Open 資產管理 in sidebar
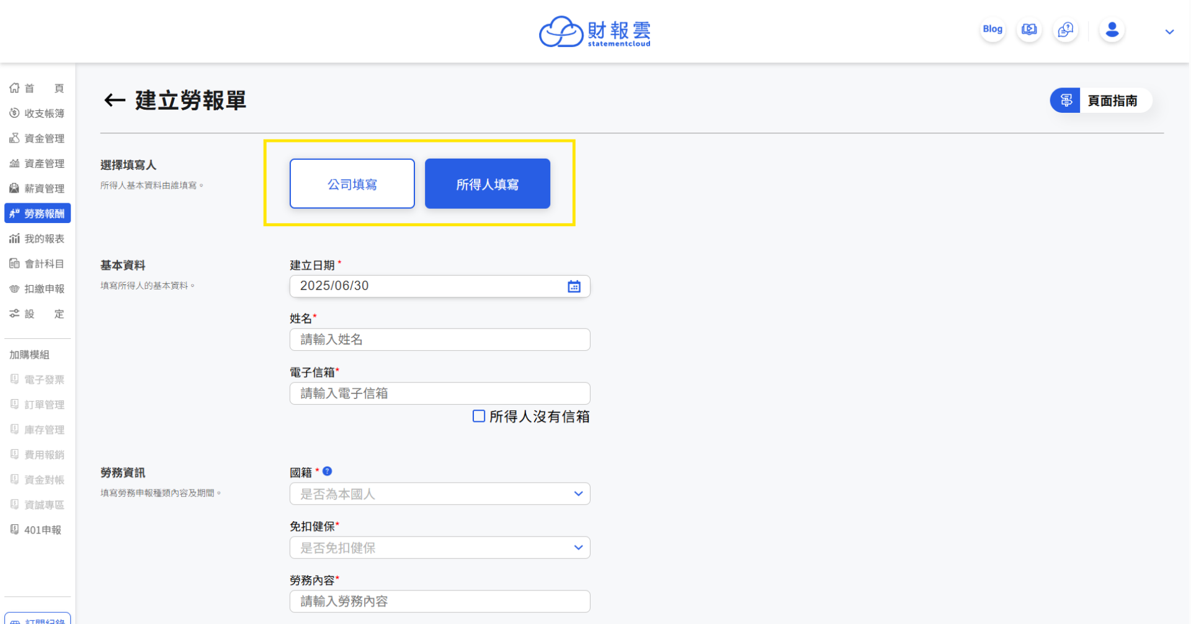 click(37, 164)
